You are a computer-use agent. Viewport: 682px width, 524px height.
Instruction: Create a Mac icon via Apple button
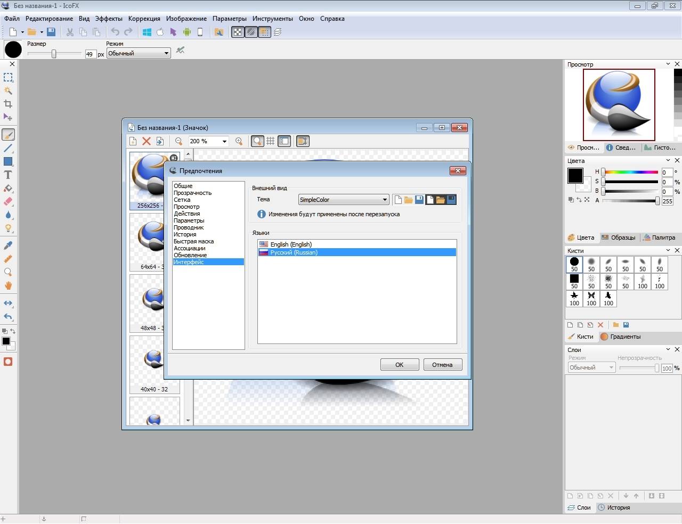[x=160, y=32]
